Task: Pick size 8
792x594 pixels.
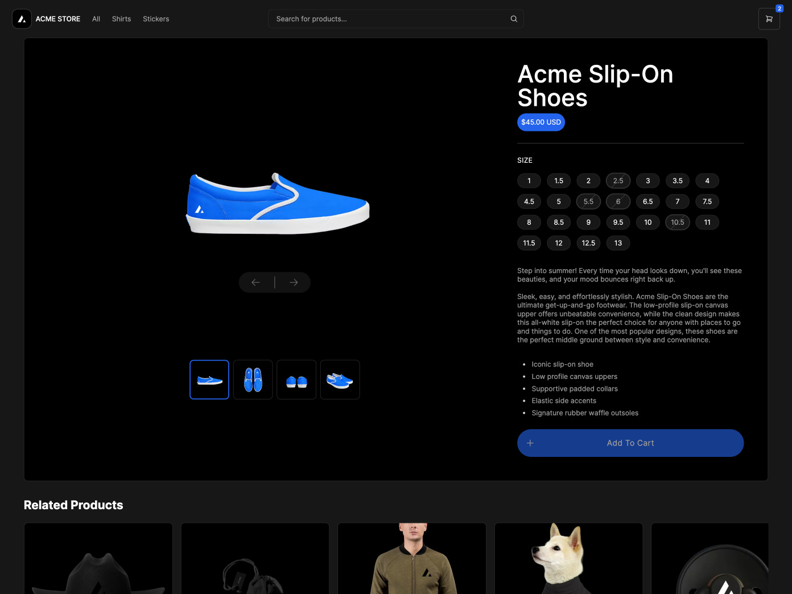Action: 529,222
